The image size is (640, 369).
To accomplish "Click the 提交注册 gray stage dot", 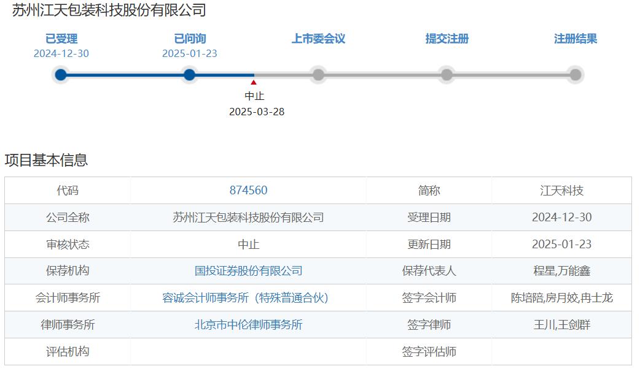I will (447, 75).
